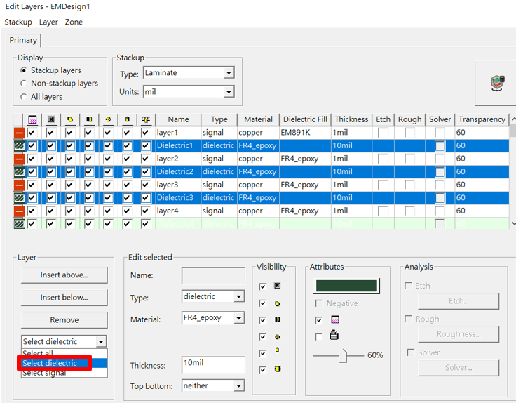Open the Material FR4_epoxy dropdown
This screenshot has height=403, width=516.
tap(239, 318)
